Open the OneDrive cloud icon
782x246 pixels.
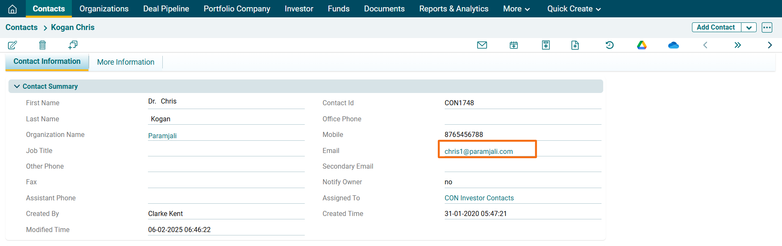673,45
